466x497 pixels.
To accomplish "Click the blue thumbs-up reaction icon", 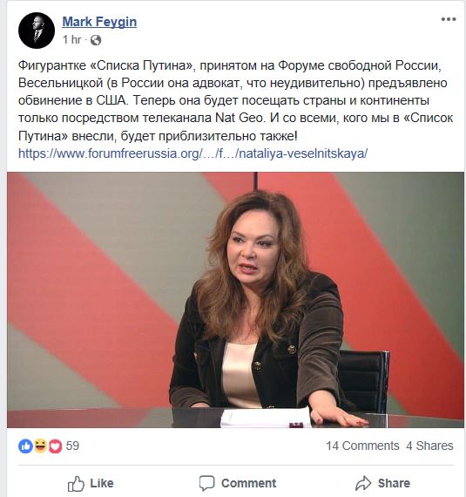I will point(25,446).
